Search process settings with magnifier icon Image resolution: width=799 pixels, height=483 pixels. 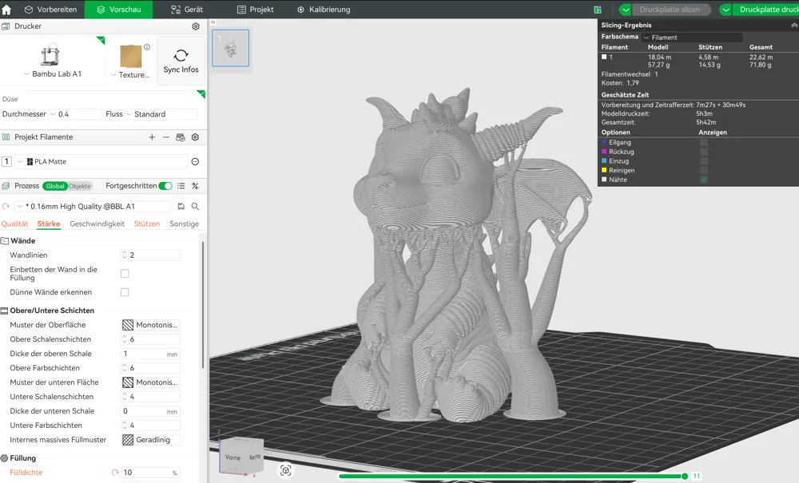pyautogui.click(x=195, y=206)
